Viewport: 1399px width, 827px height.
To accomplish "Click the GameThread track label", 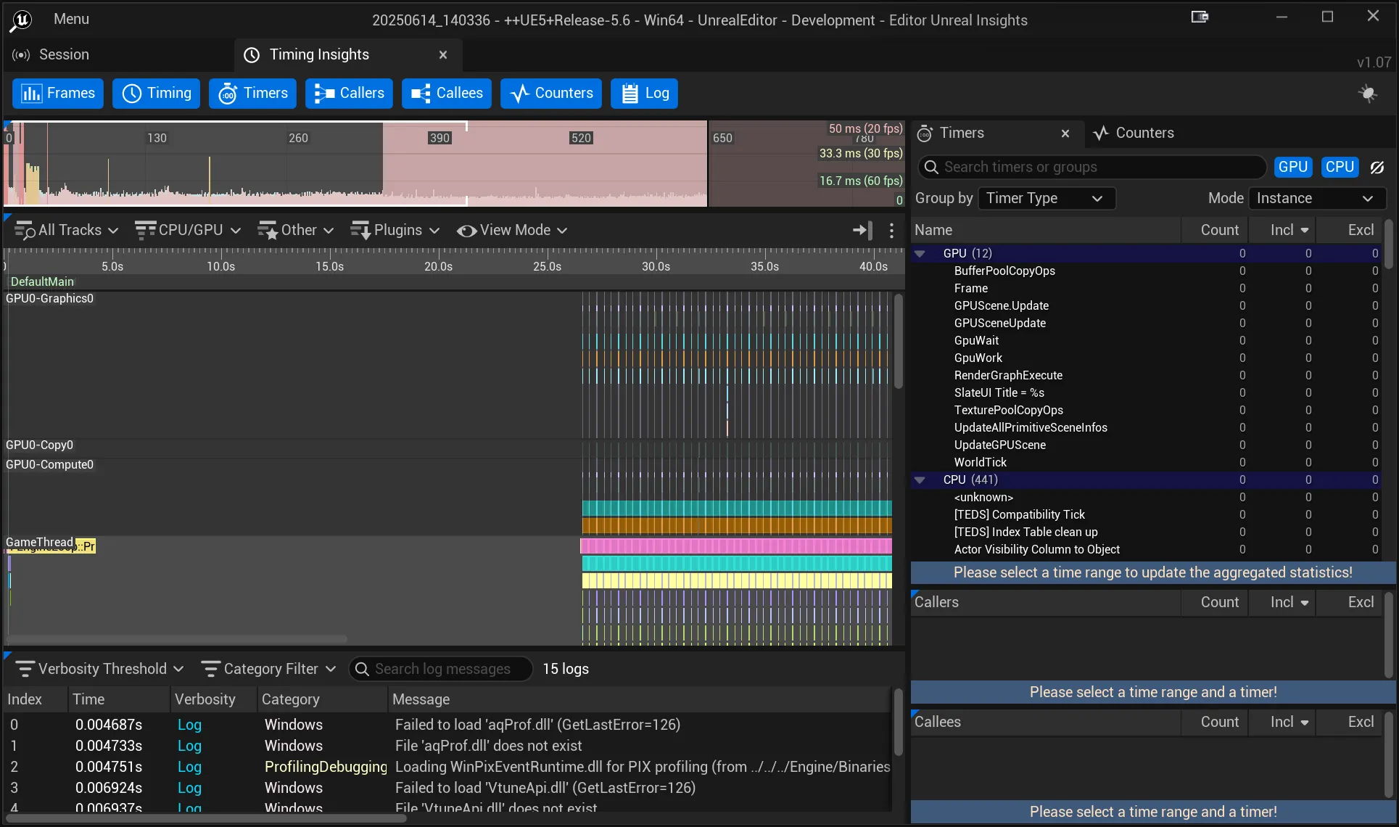I will click(40, 543).
